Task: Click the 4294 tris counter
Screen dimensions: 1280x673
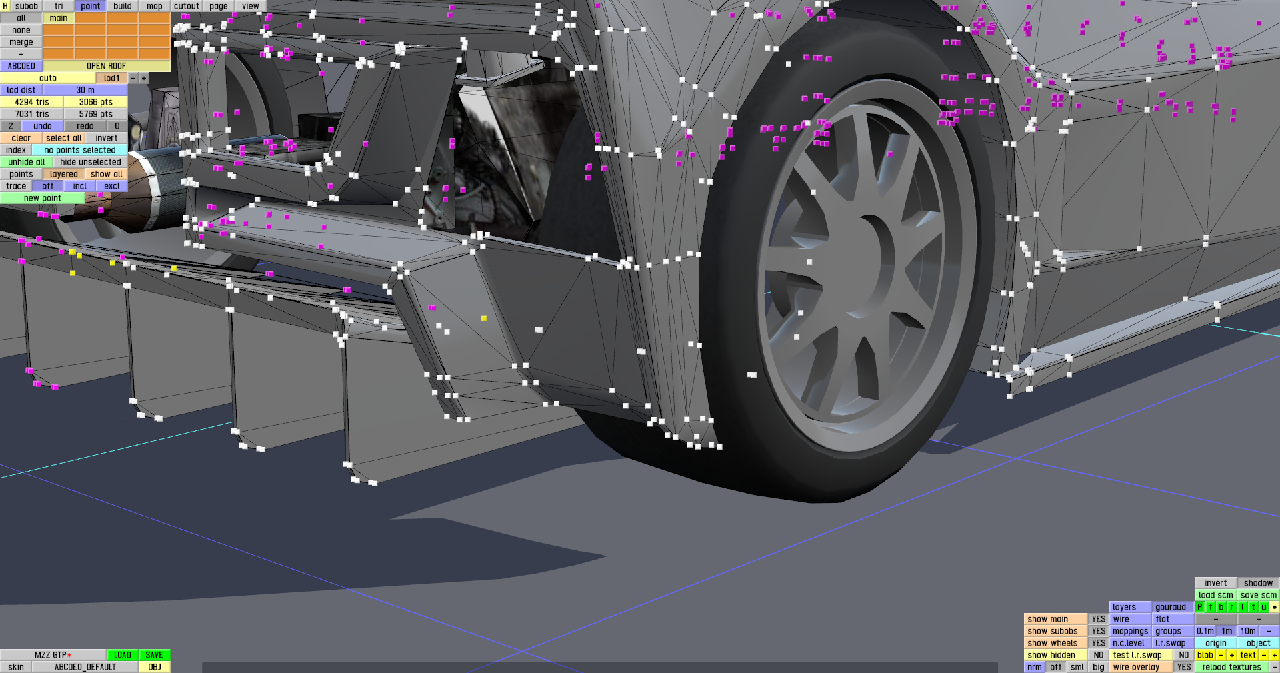Action: point(32,102)
